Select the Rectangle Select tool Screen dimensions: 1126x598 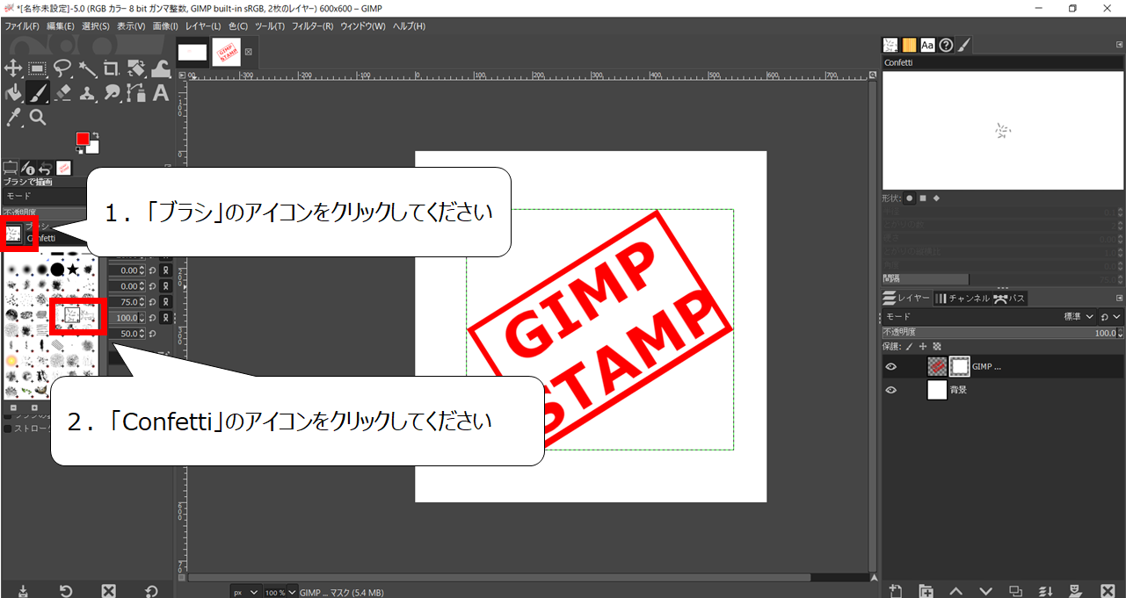(x=38, y=68)
